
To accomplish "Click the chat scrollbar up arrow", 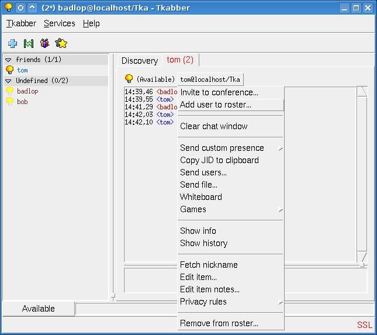I will [362, 91].
